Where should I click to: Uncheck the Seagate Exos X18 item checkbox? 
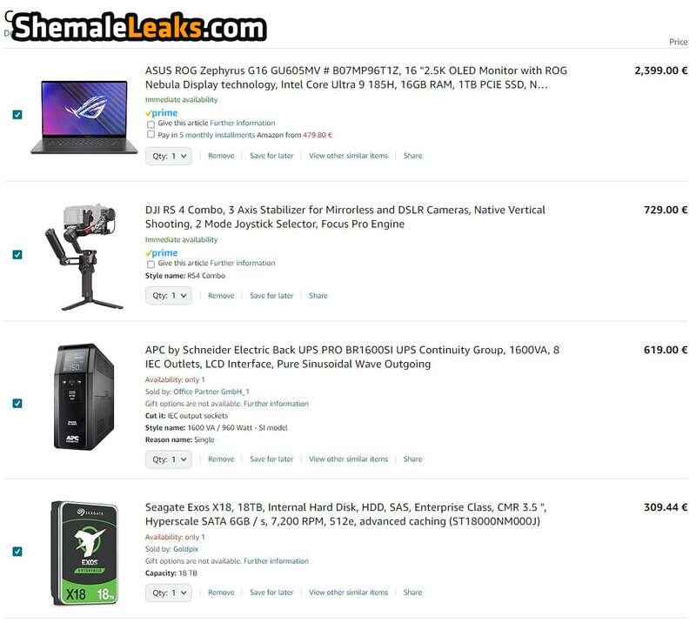coord(17,552)
